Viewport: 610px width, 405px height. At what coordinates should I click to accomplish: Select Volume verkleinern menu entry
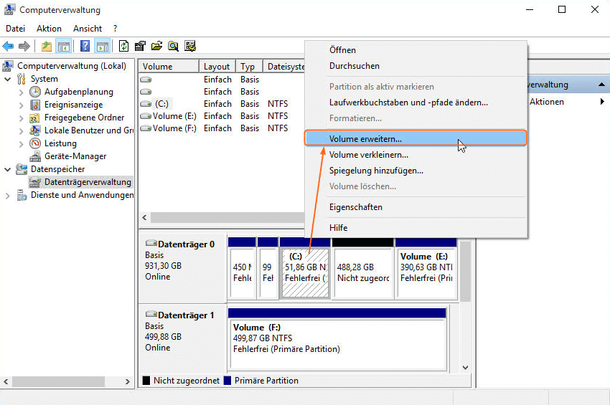tap(368, 154)
